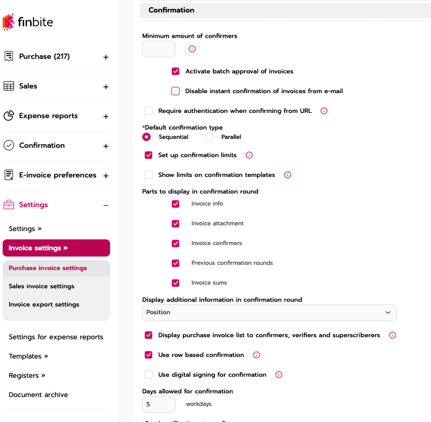Viewport: 431px width, 422px height.
Task: Enable Require authentication when confirming from URL
Action: pyautogui.click(x=149, y=111)
